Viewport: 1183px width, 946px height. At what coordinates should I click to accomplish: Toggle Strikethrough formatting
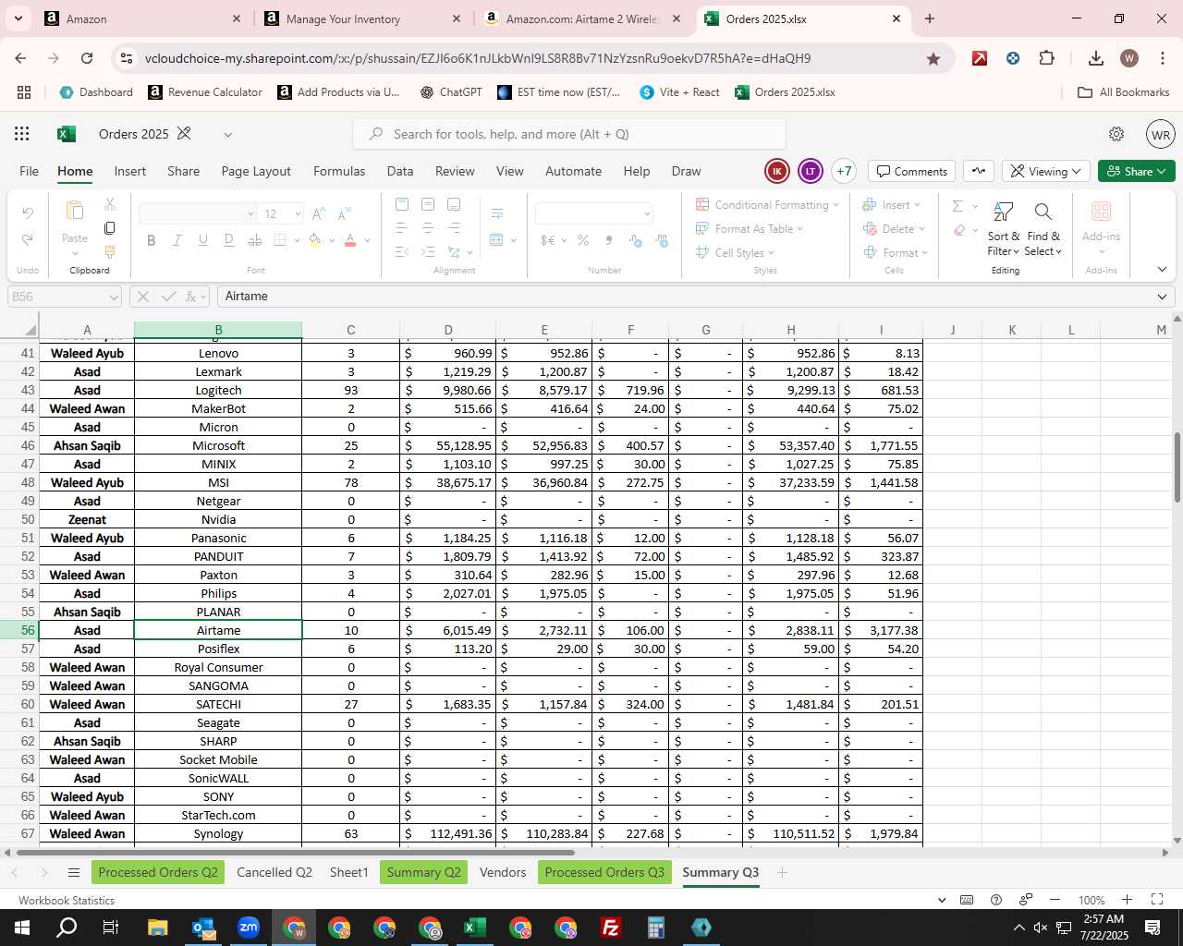(x=254, y=240)
